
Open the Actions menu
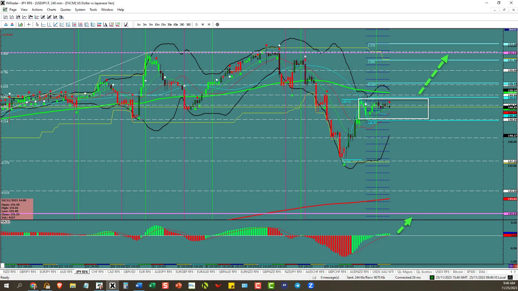[37, 10]
